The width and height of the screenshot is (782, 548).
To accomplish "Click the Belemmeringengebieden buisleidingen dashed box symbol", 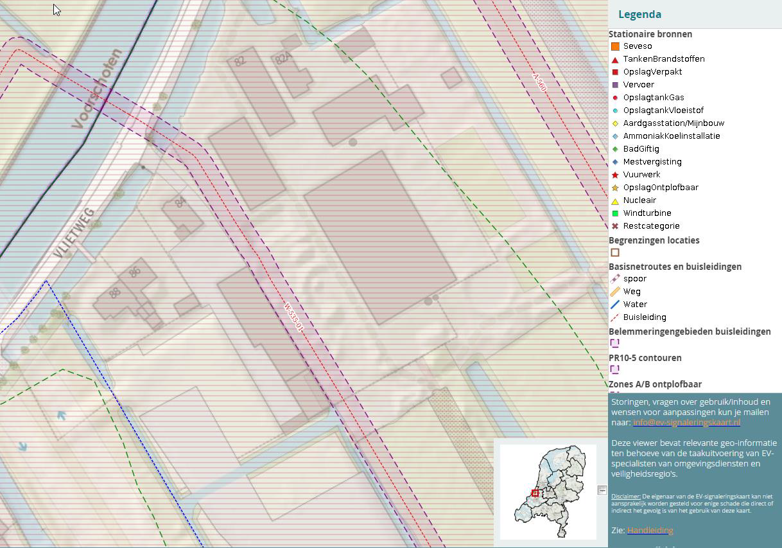I will click(615, 343).
